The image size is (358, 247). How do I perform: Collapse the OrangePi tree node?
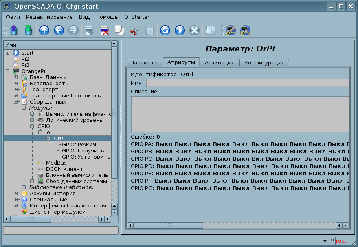click(x=8, y=71)
